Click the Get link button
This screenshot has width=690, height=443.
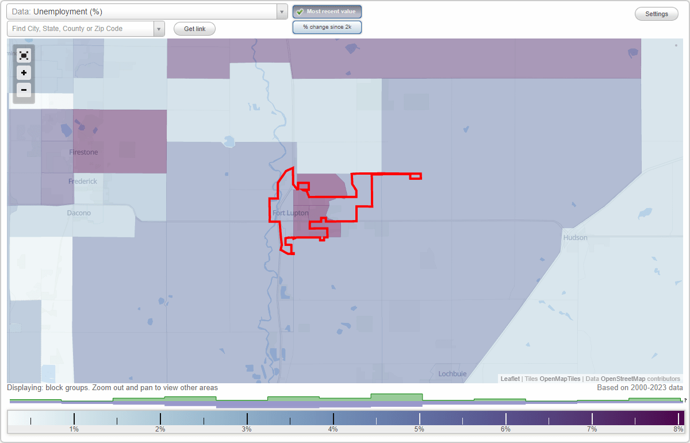coord(194,29)
